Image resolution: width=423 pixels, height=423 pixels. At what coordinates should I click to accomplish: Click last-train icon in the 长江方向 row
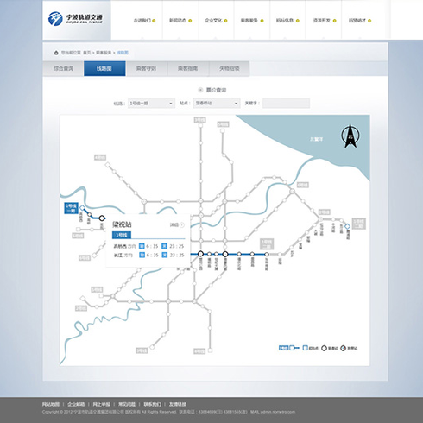pyautogui.click(x=164, y=255)
